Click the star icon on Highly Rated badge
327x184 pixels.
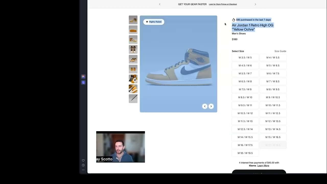[147, 22]
